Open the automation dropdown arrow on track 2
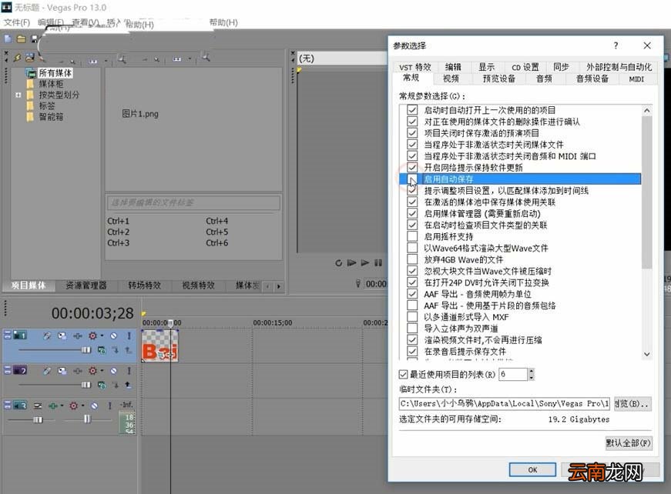Viewport: 671px width, 494px height. pyautogui.click(x=102, y=371)
